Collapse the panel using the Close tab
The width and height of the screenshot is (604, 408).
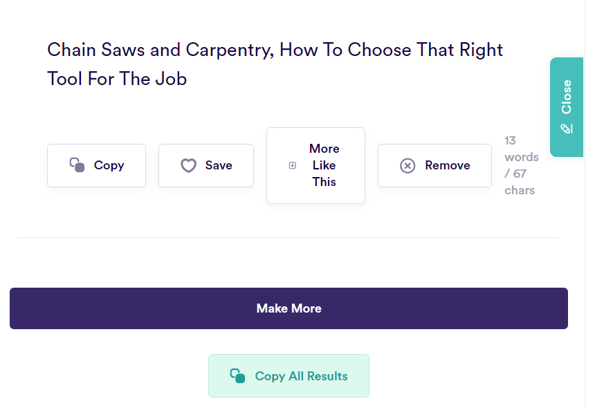[x=566, y=107]
